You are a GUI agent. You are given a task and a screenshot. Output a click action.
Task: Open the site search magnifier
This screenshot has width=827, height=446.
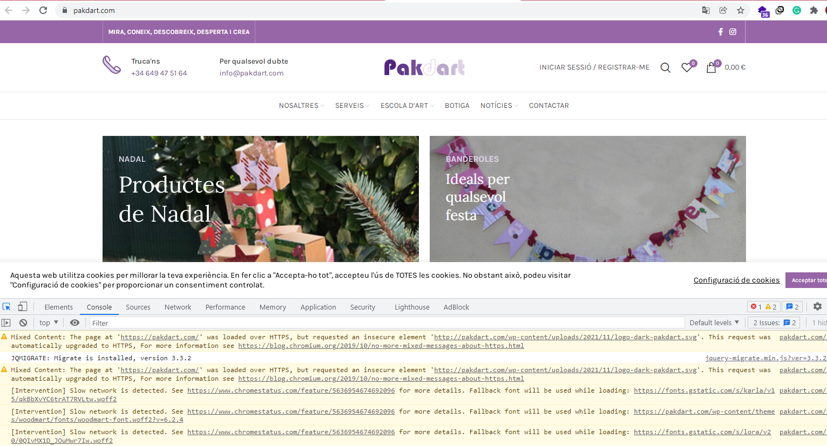[666, 67]
